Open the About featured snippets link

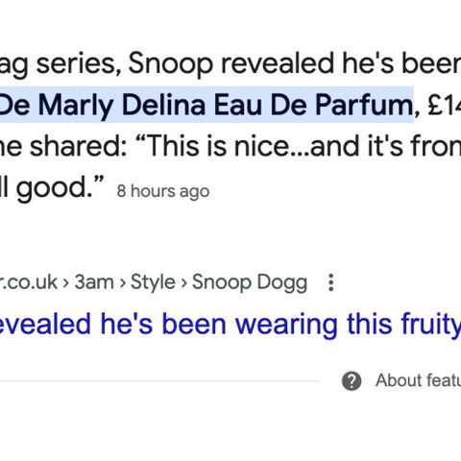pos(419,380)
